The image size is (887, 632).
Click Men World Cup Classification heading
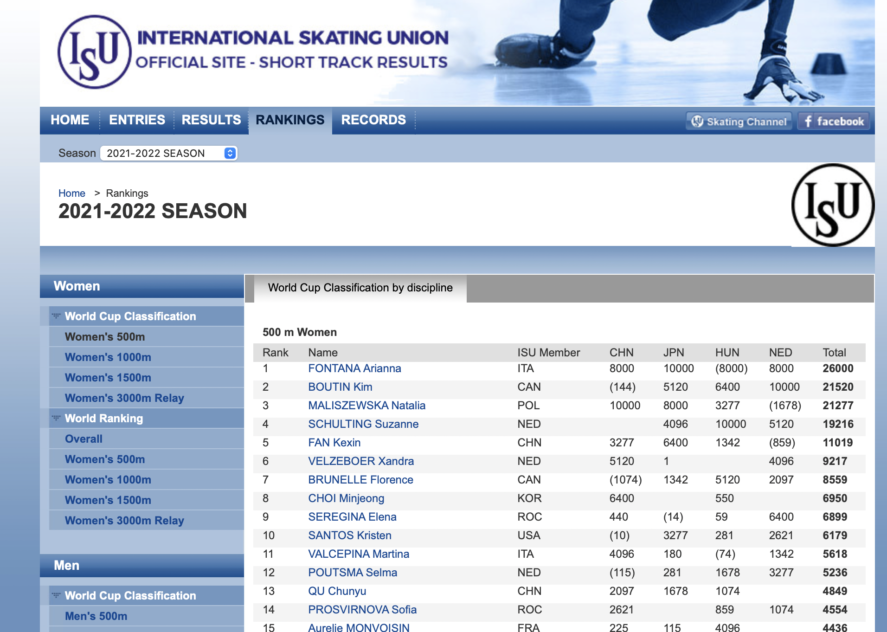coord(130,596)
